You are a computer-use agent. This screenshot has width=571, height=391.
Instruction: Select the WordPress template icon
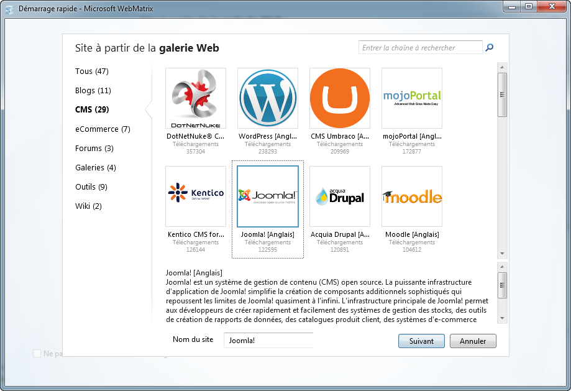click(x=267, y=98)
